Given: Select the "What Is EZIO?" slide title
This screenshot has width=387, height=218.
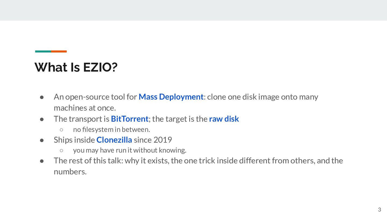Looking at the screenshot, I should click(76, 67).
